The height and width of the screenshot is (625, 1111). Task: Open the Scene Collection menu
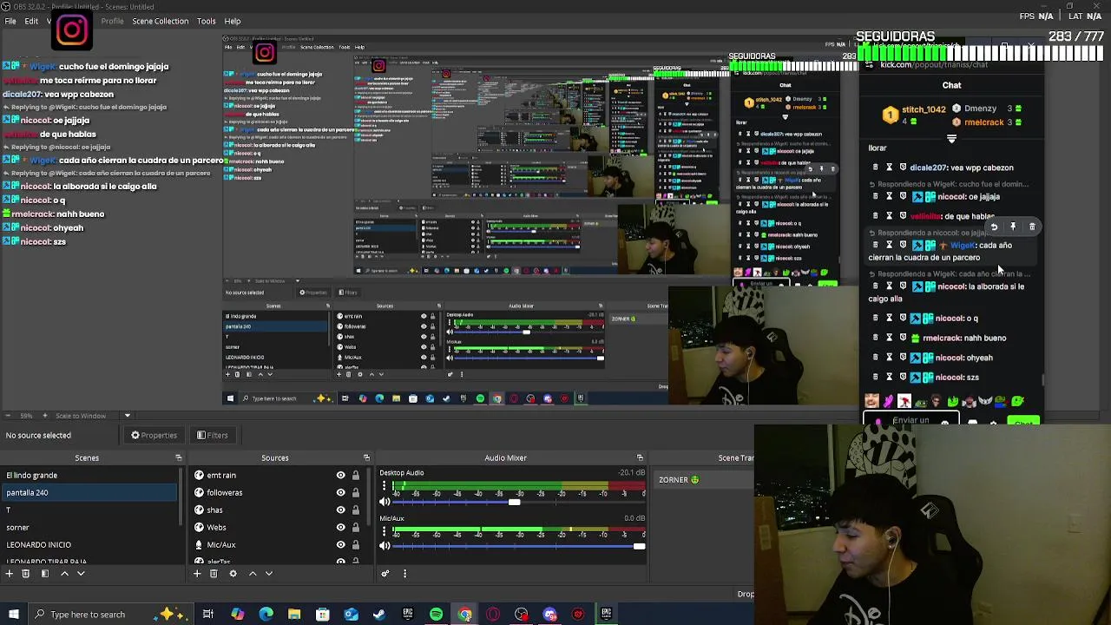[x=160, y=21]
